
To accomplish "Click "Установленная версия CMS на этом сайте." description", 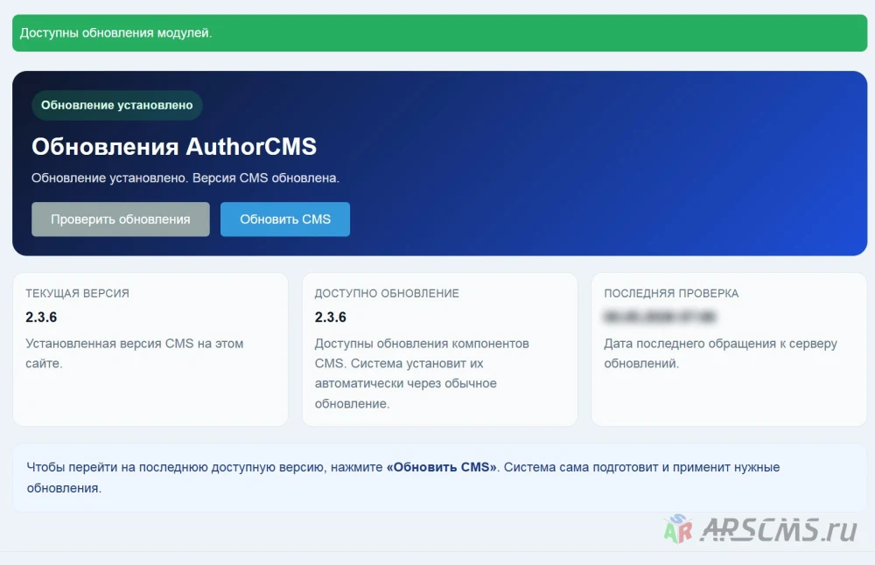I will click(135, 353).
